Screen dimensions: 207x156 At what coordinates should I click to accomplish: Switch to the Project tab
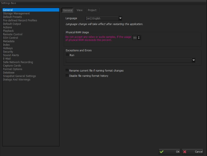[92, 10]
